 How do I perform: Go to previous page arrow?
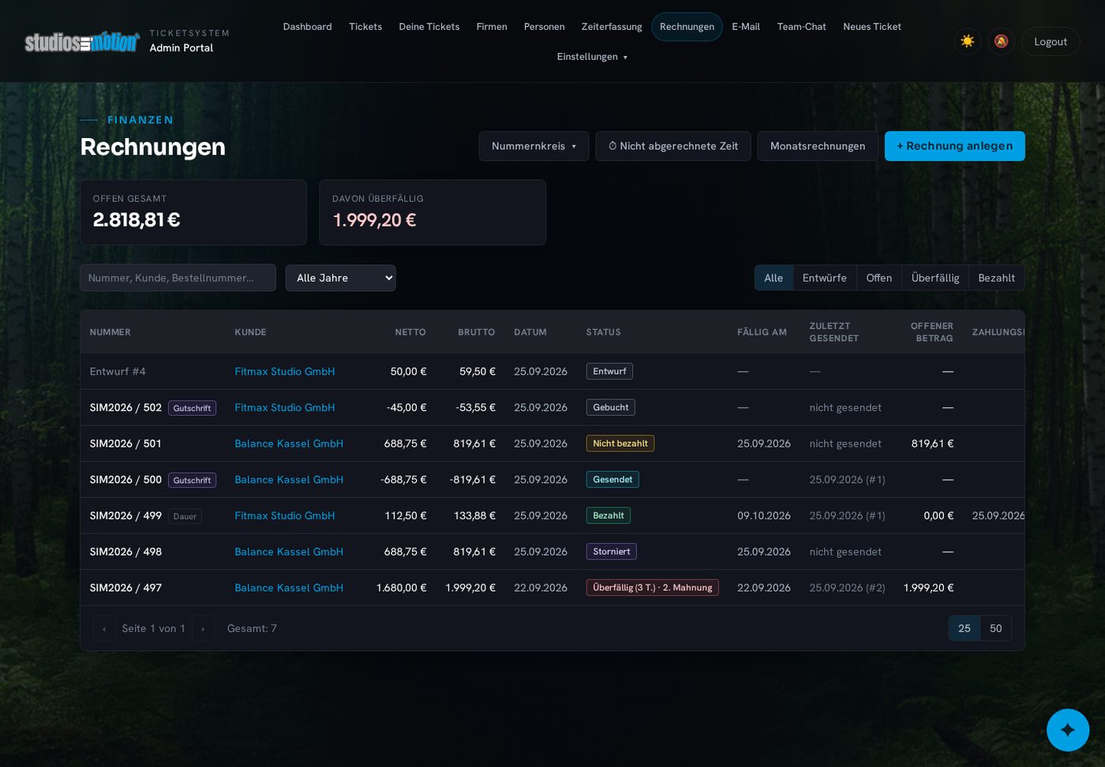(104, 628)
